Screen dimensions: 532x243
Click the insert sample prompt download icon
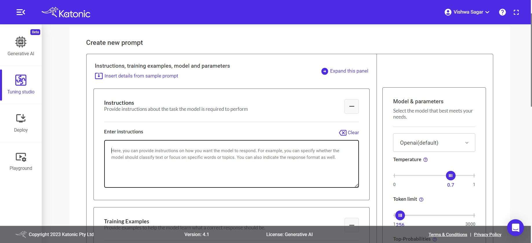click(99, 76)
